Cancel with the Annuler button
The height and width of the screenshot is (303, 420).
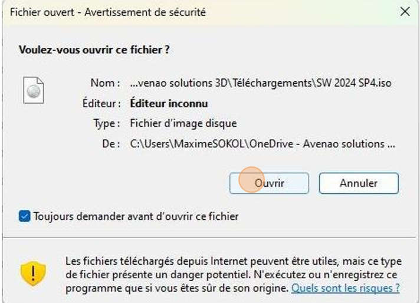(359, 183)
